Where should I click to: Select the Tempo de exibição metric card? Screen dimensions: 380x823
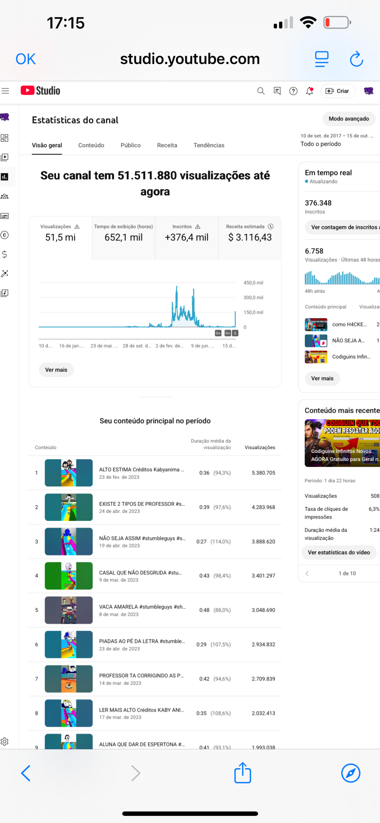[123, 238]
